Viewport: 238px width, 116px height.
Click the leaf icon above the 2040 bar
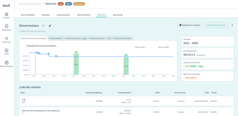click(126, 55)
